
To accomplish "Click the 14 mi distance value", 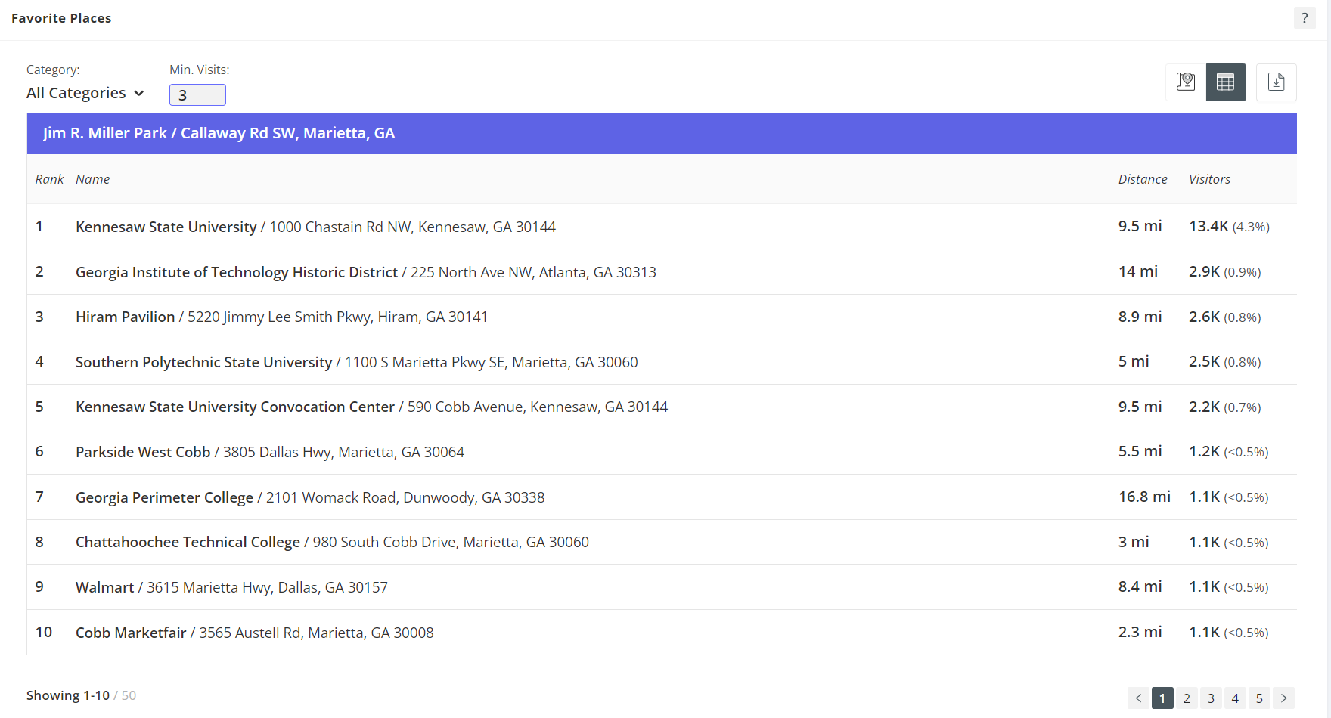I will click(1138, 271).
